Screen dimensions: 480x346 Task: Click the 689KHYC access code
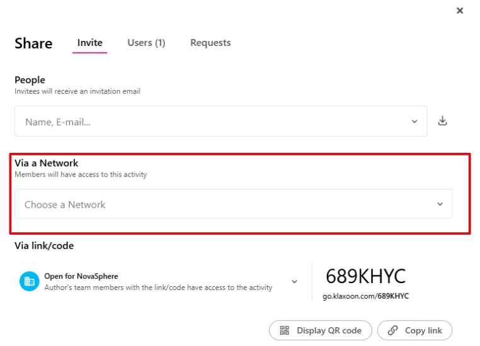pyautogui.click(x=365, y=276)
